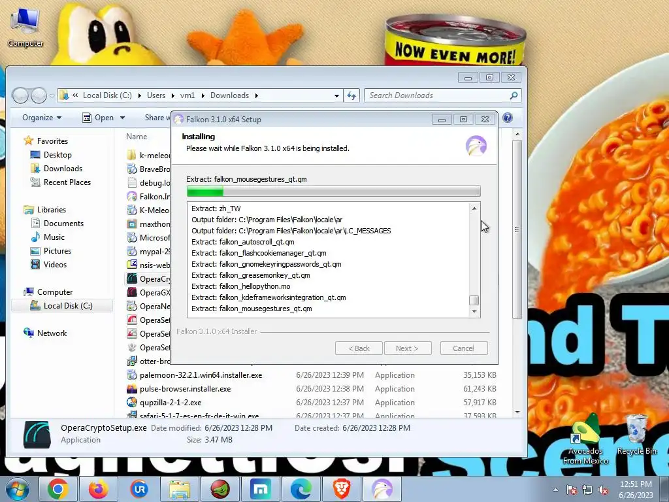
Task: Click OperaCryptoSetup.exe details pane thumbnail
Action: point(37,435)
